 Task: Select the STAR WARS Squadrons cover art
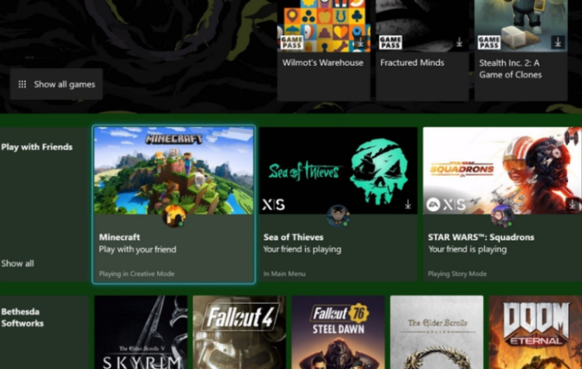pos(502,170)
